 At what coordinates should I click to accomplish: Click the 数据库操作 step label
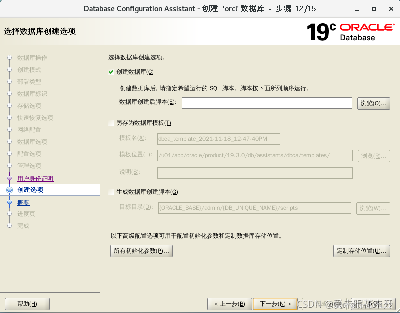click(x=32, y=58)
